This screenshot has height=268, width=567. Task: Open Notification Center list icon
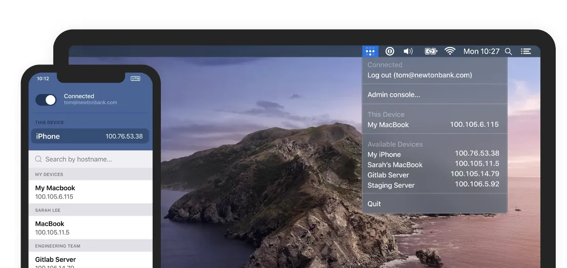click(526, 51)
